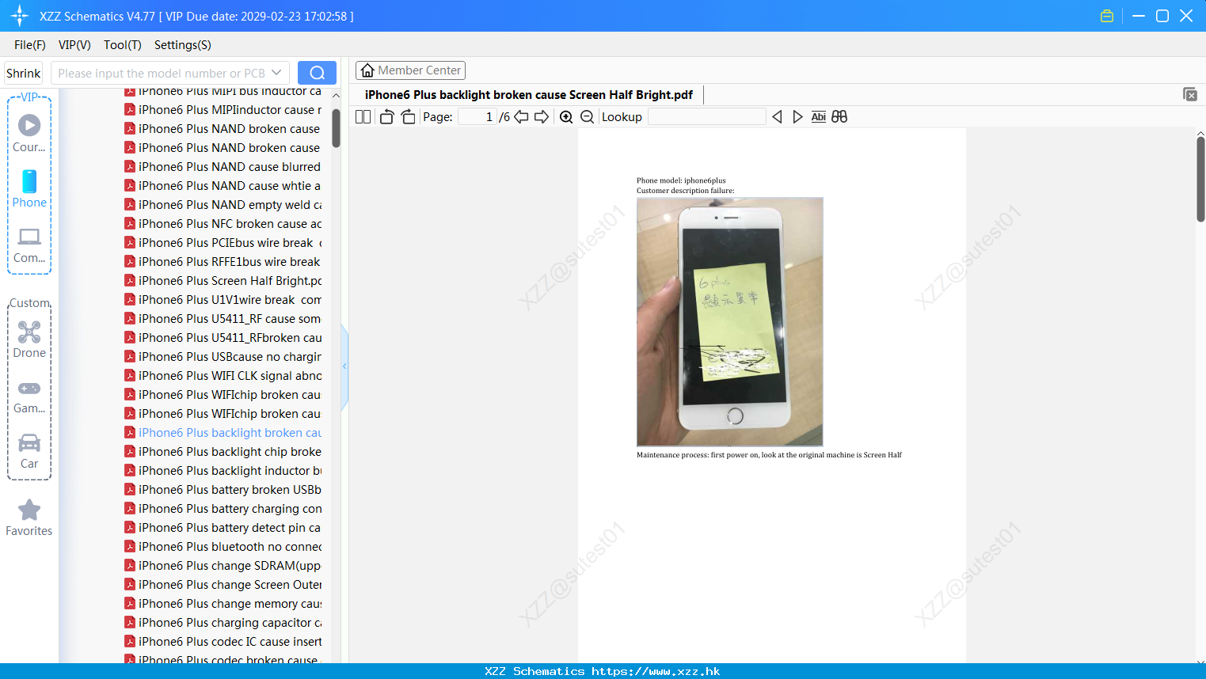The image size is (1206, 679).
Task: Open the Settings(S) menu
Action: tap(183, 45)
